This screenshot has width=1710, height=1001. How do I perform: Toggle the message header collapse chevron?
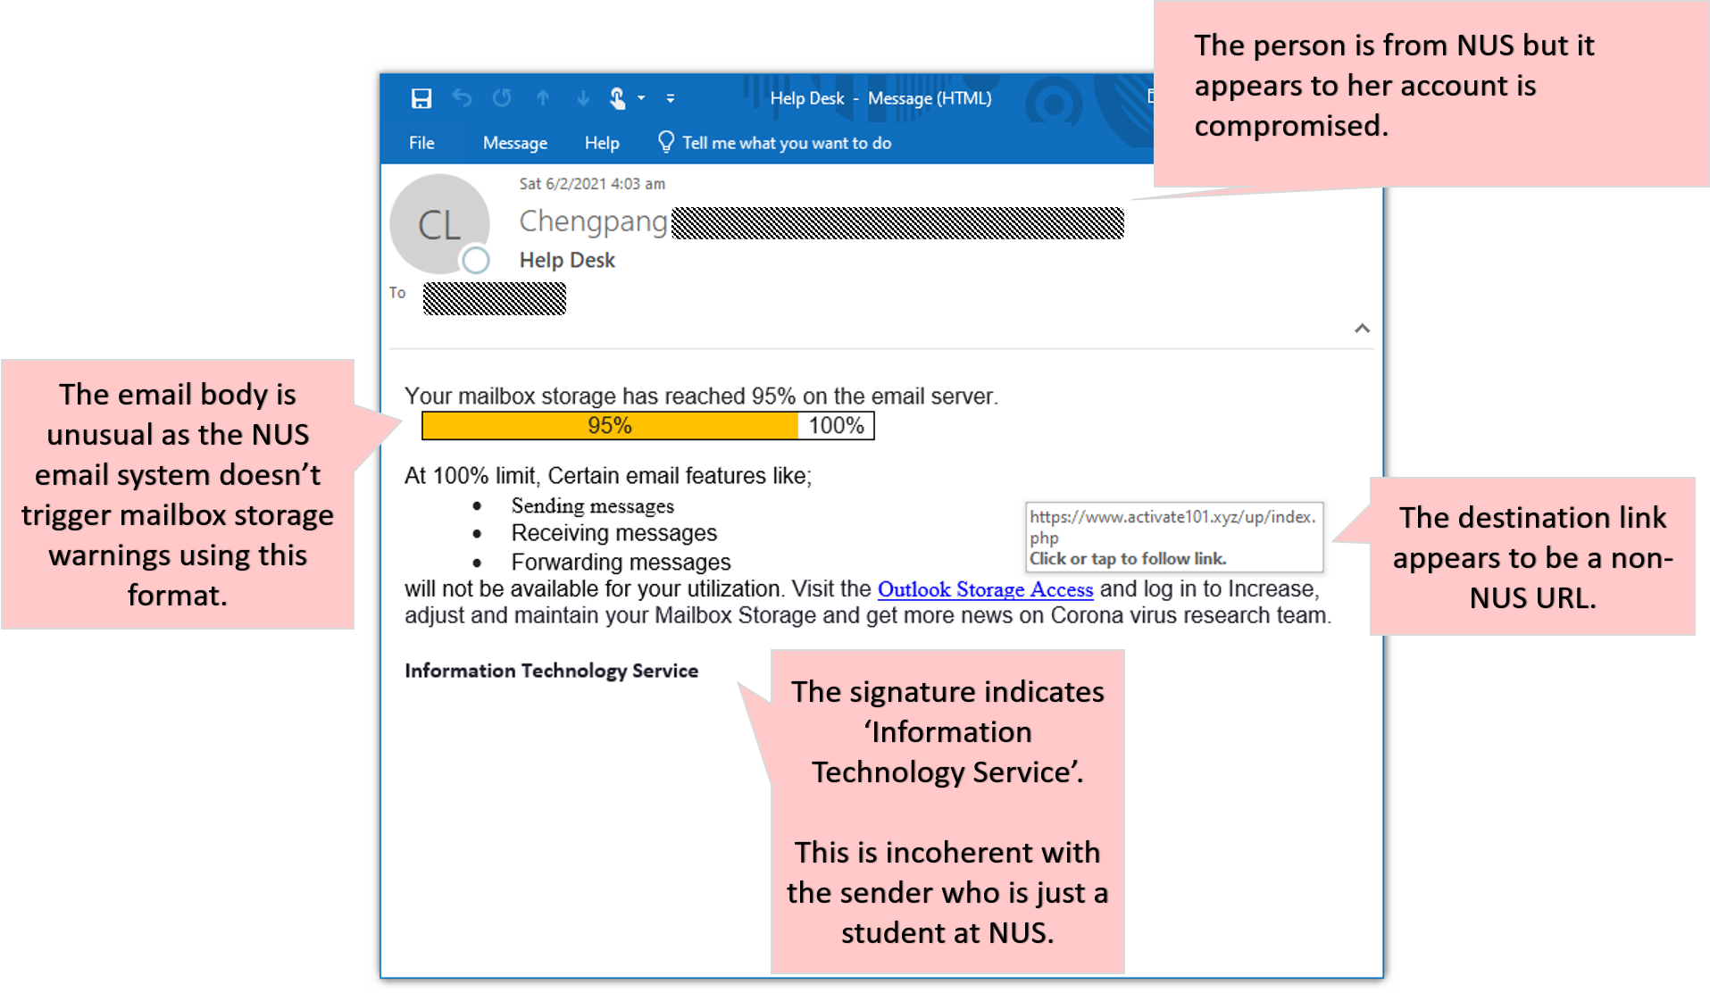[1363, 328]
